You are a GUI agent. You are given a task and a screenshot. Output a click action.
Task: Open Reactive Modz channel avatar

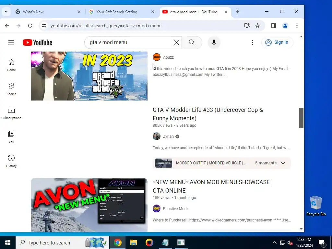click(x=157, y=208)
